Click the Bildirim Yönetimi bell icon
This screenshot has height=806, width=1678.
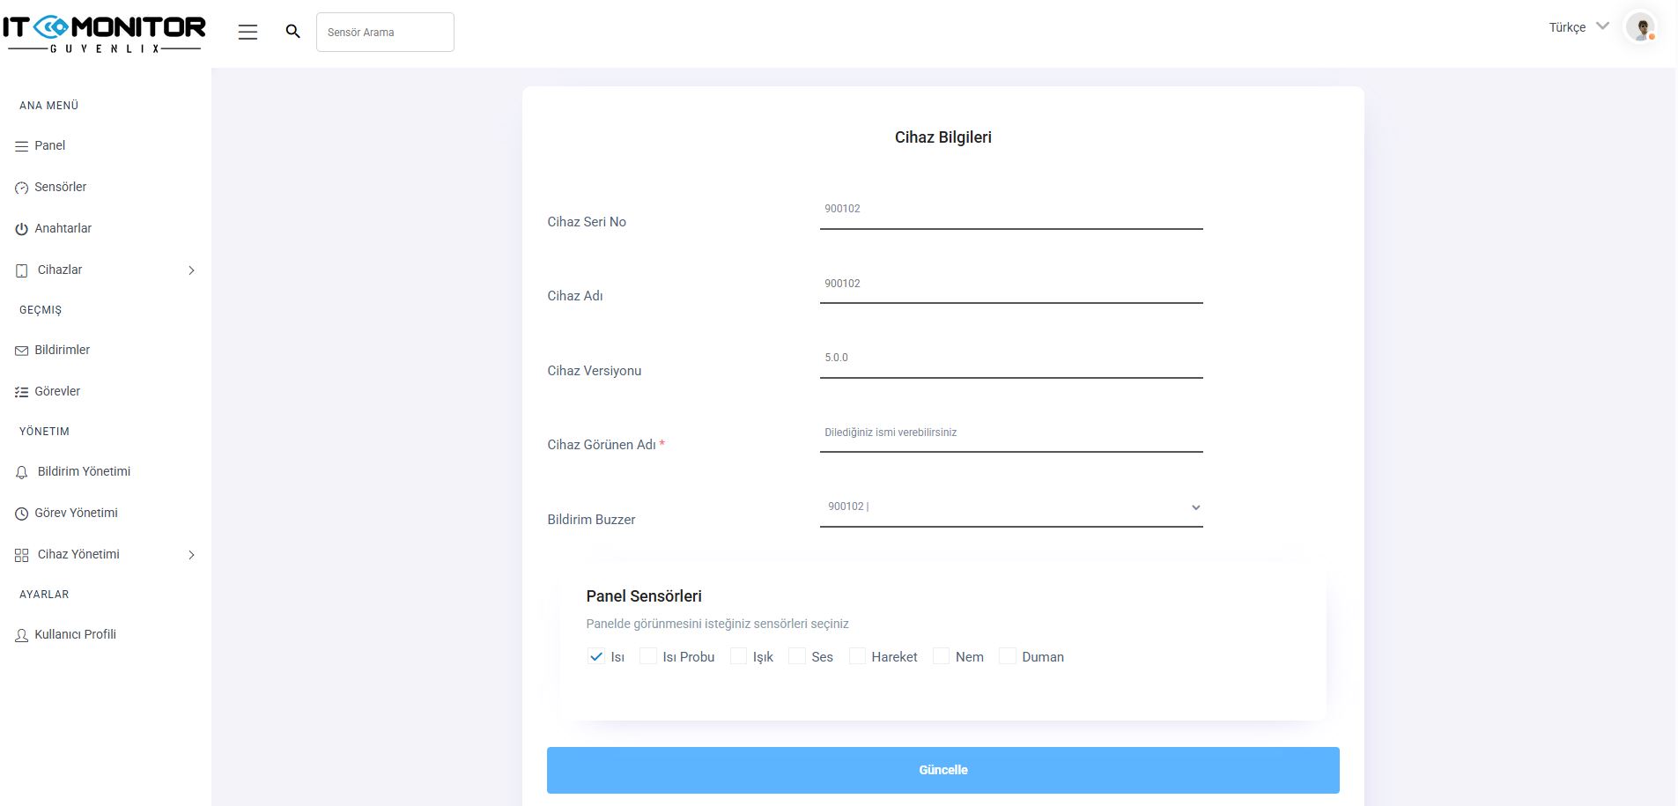(x=22, y=473)
